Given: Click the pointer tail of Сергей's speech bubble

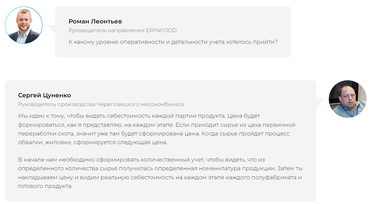Looking at the screenshot, I should 320,102.
